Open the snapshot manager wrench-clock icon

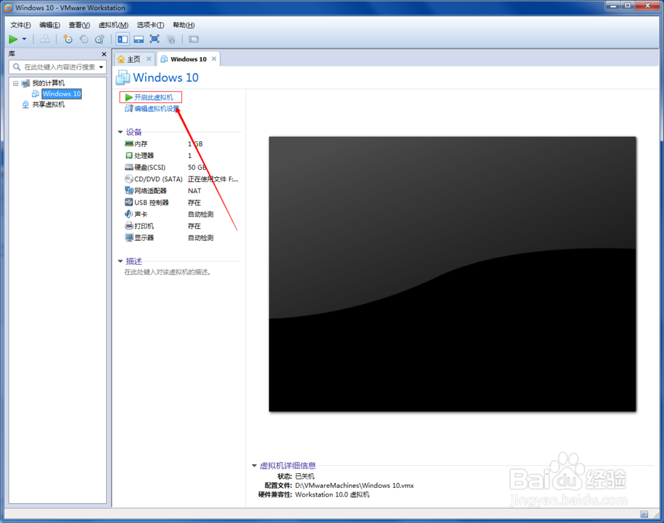click(x=100, y=39)
